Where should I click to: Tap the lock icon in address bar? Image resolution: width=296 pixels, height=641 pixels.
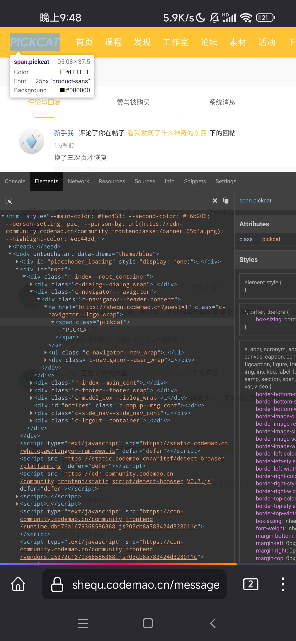(x=57, y=584)
